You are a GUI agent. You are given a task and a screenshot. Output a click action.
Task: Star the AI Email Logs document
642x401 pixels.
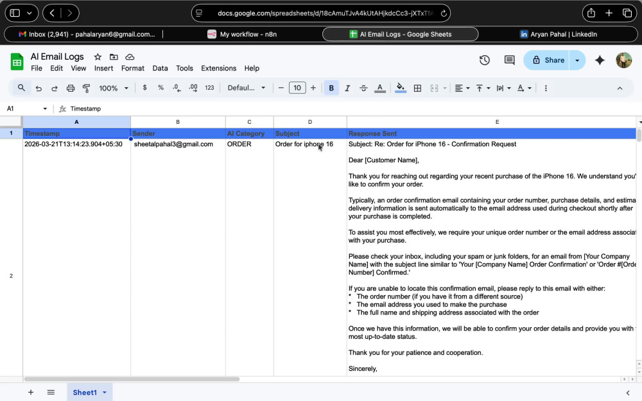(x=98, y=57)
